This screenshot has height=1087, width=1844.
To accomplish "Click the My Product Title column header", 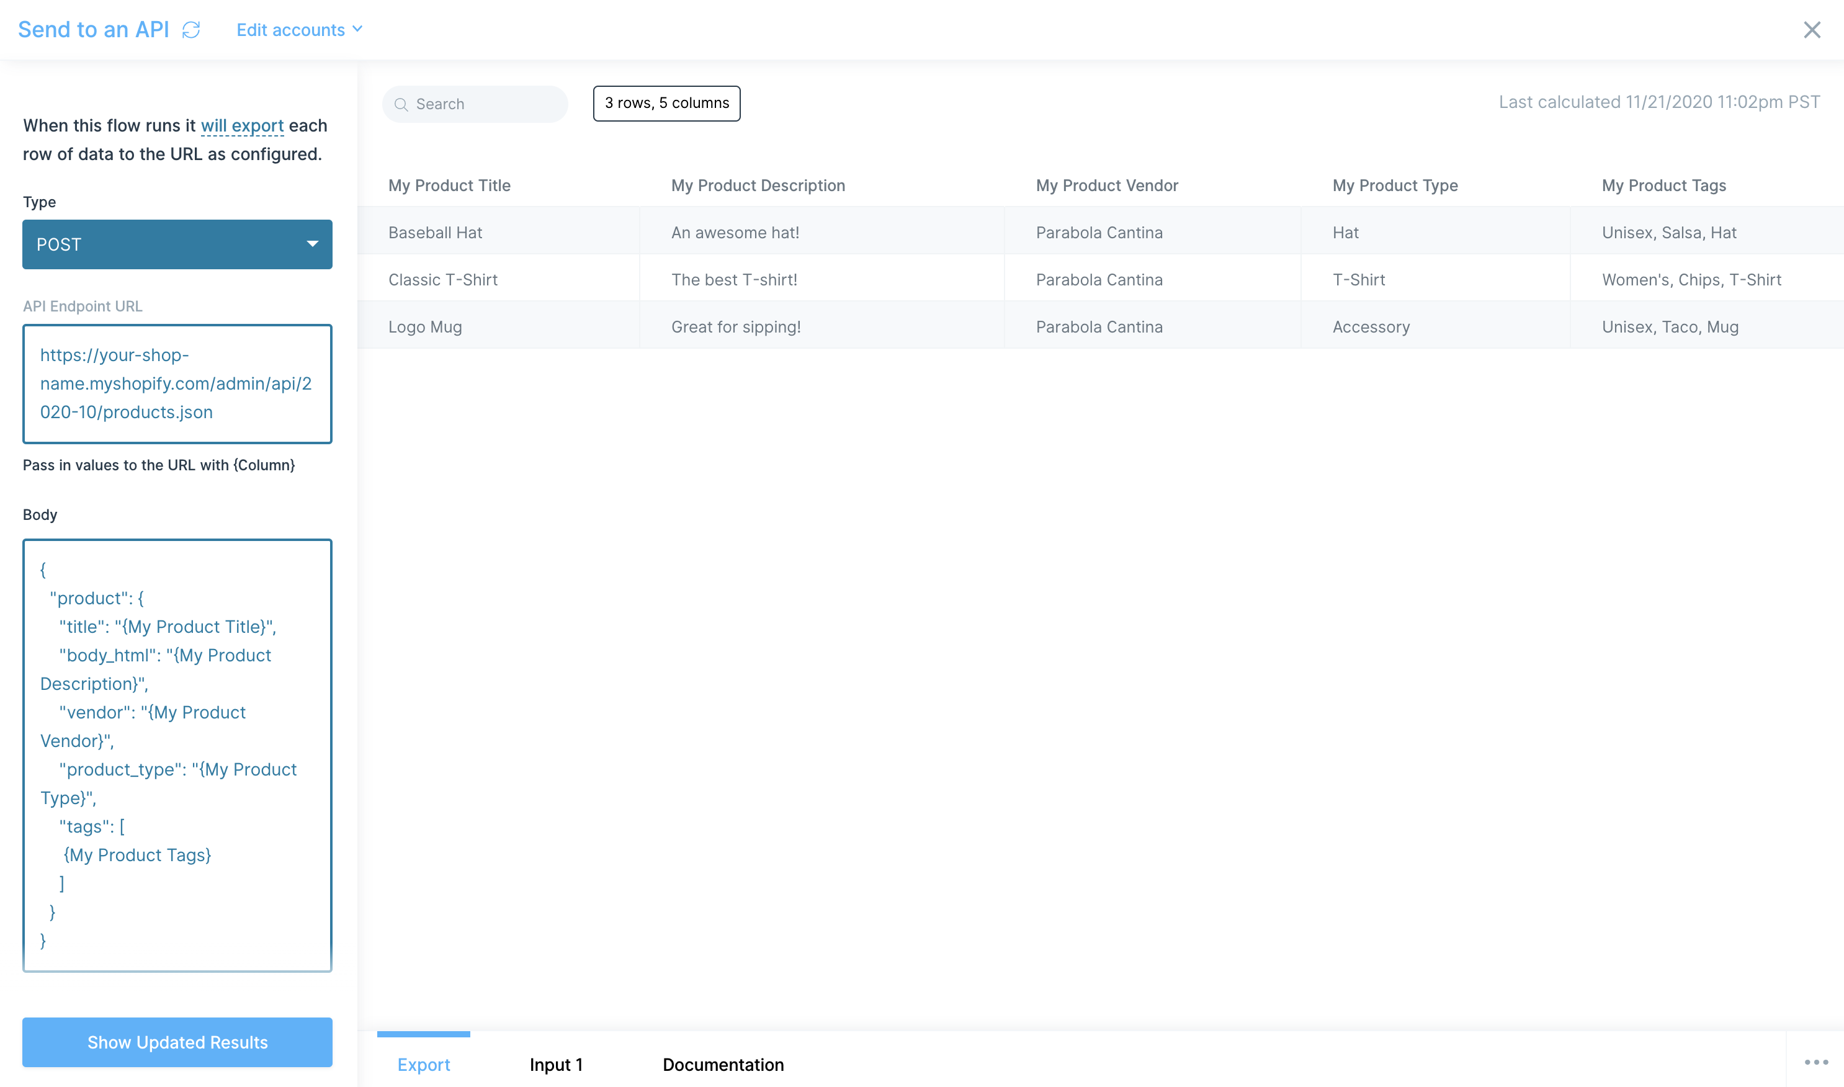I will [449, 186].
